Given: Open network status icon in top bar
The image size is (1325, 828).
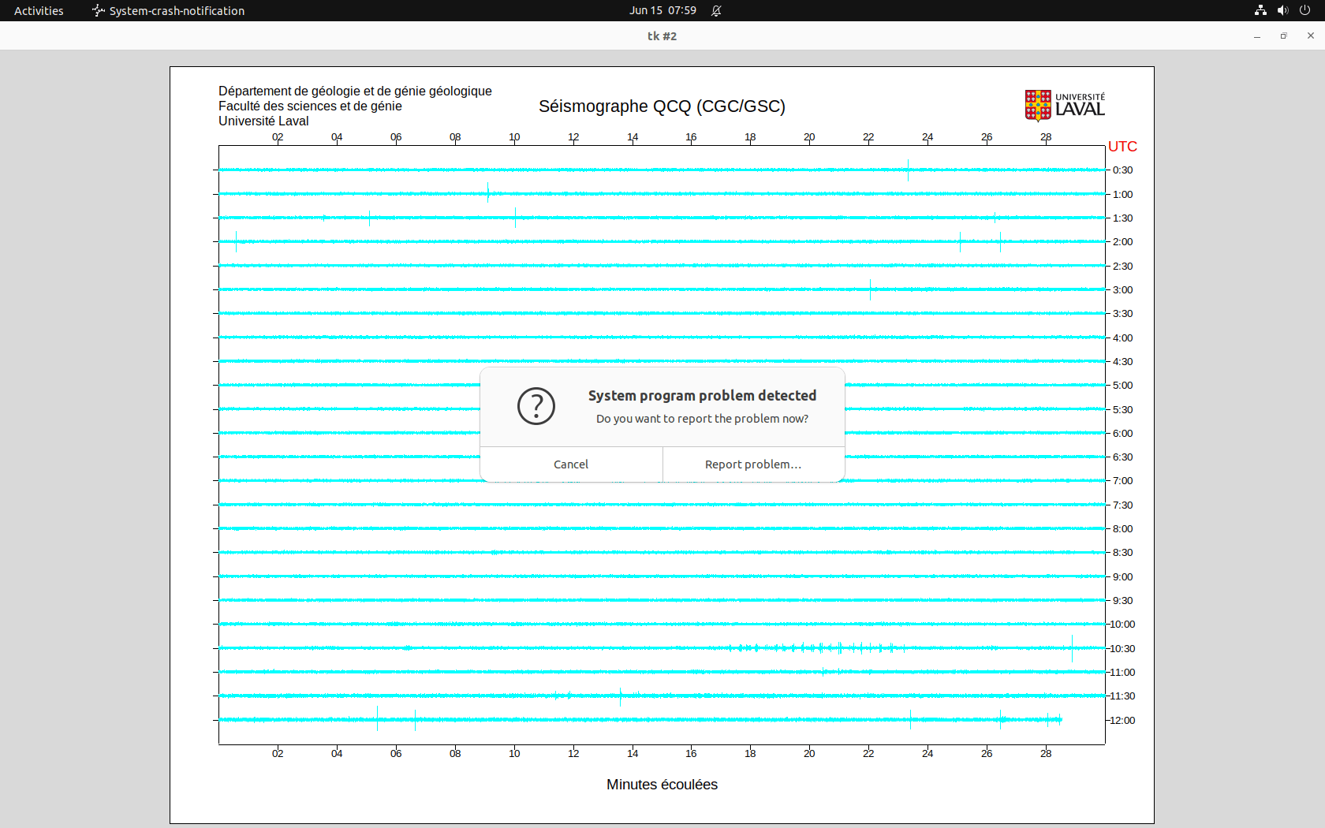Looking at the screenshot, I should pyautogui.click(x=1260, y=10).
